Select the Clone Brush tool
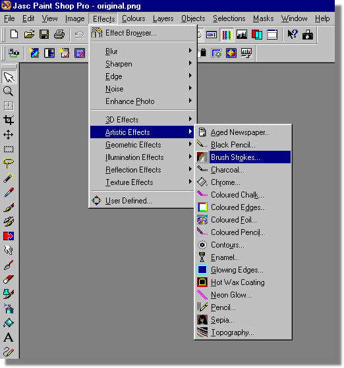Viewport: 344px width, 368px height. [9, 222]
